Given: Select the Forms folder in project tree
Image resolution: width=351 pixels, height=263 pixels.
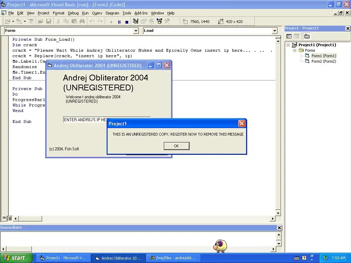Looking at the screenshot, I should tap(310, 50).
